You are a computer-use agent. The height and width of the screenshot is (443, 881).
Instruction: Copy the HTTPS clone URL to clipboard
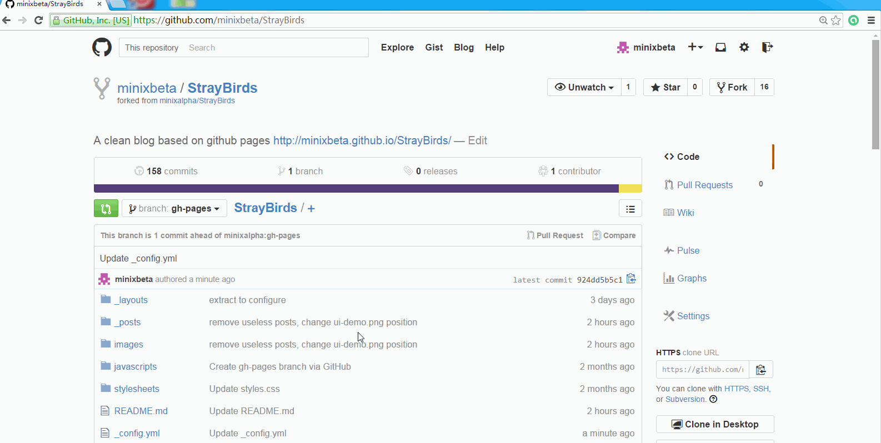click(760, 370)
